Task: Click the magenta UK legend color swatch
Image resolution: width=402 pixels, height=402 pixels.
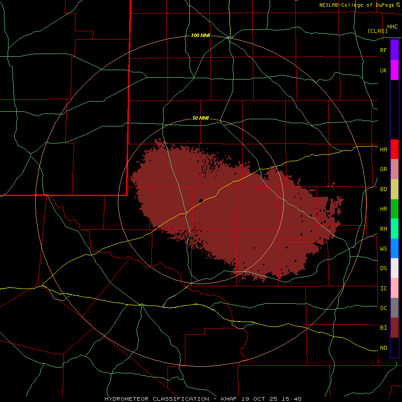Action: 394,70
